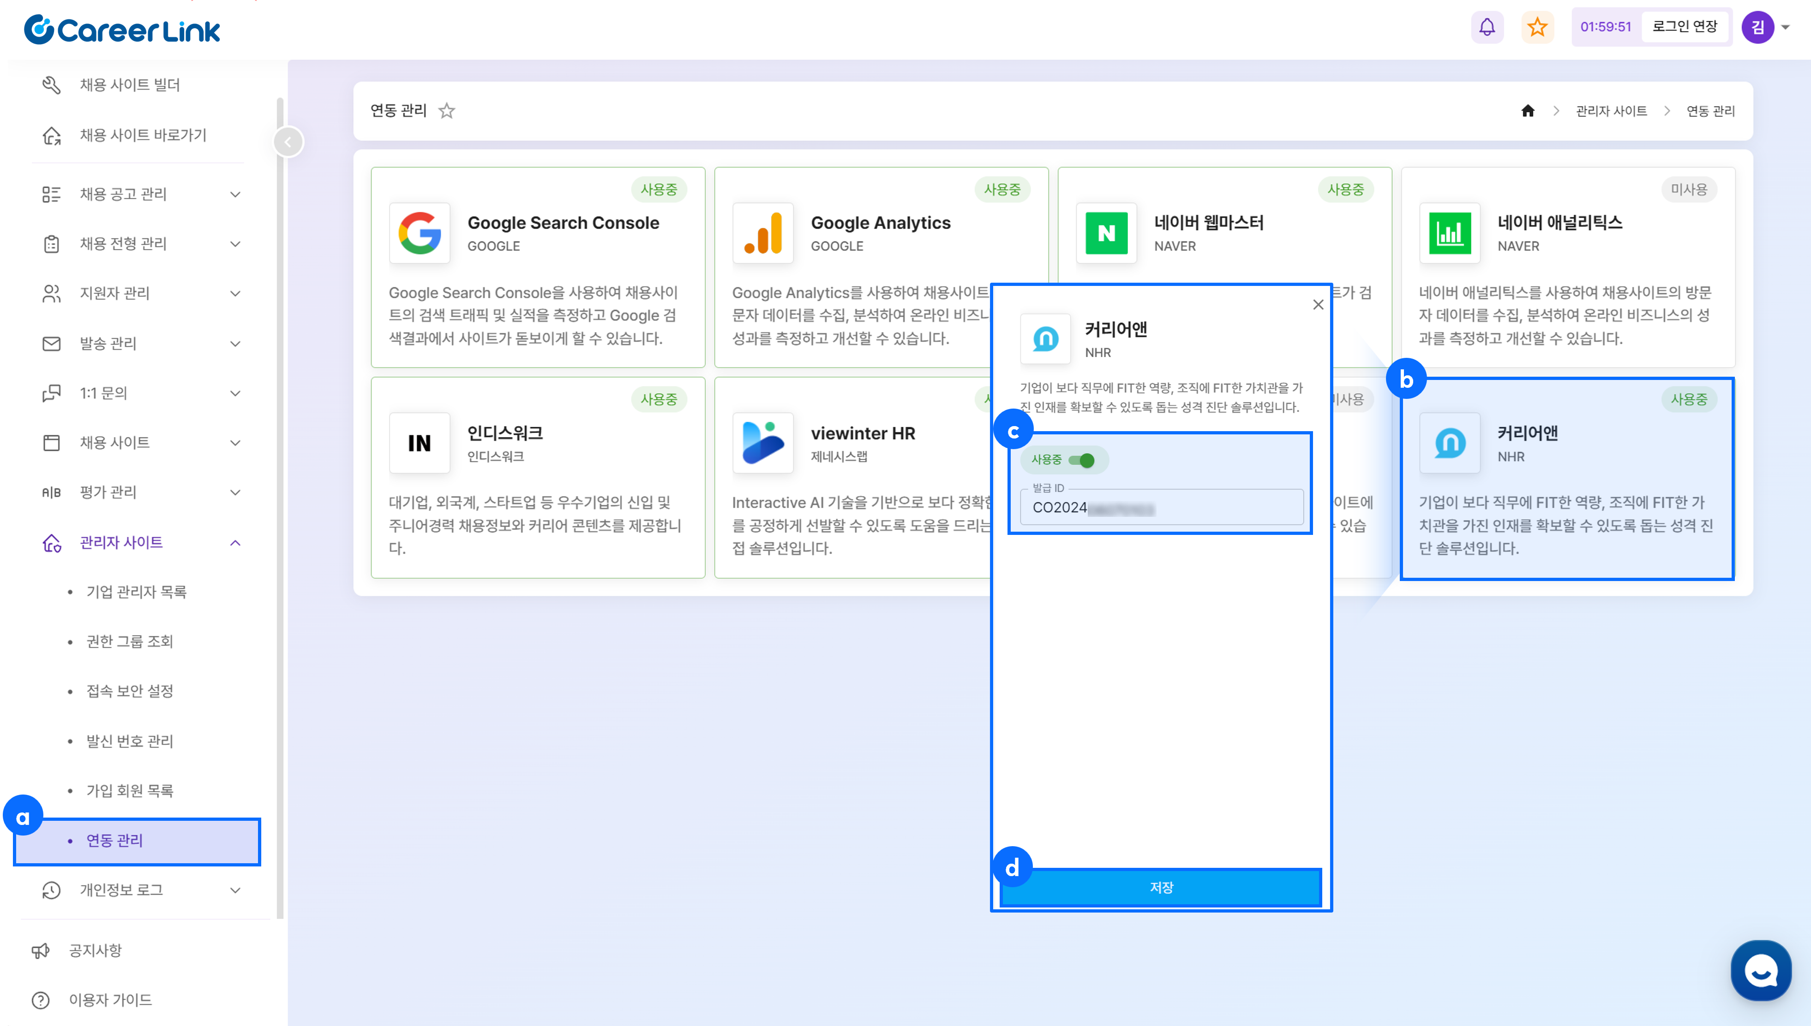The width and height of the screenshot is (1811, 1026).
Task: Click the 이용자 가이드 question icon
Action: tap(41, 1000)
